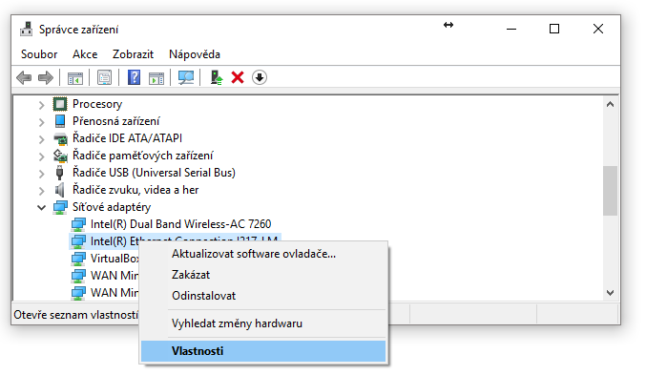
Task: Click the first WAN Miniport adapter icon
Action: click(78, 276)
